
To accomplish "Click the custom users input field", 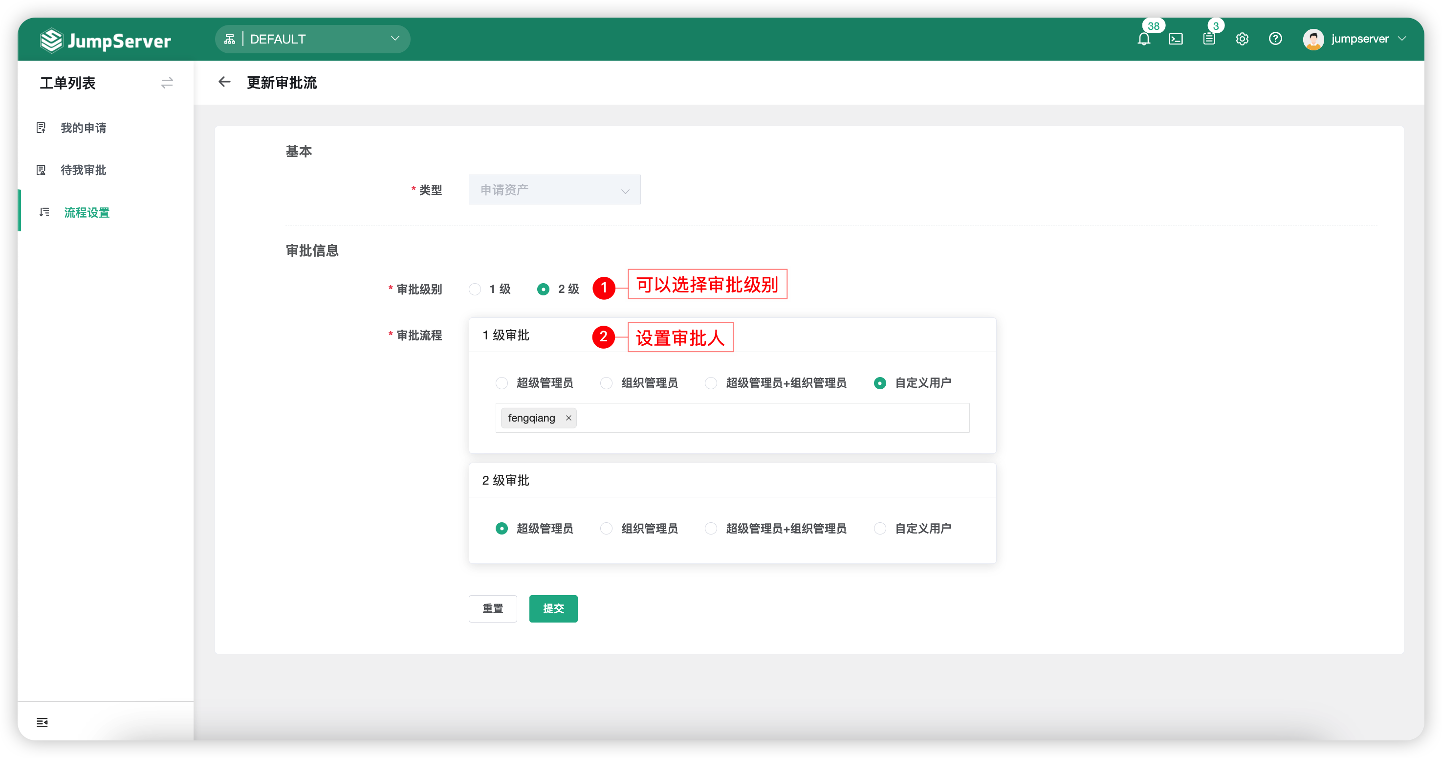I will 732,418.
